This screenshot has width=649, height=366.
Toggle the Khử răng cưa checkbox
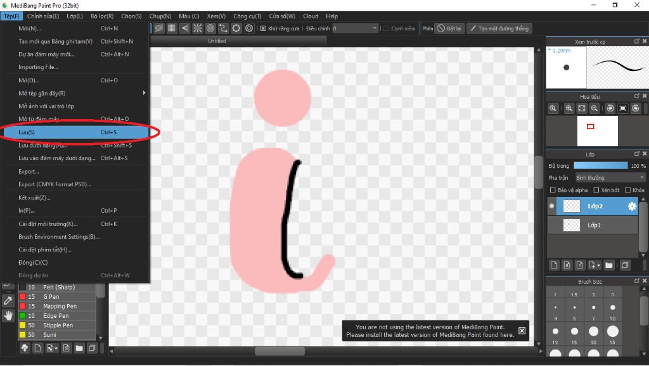[263, 28]
